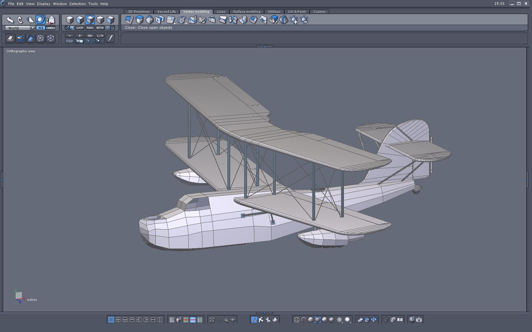This screenshot has height=332, width=532.
Task: Switch to vertex selection mode cube
Action: coord(100,20)
